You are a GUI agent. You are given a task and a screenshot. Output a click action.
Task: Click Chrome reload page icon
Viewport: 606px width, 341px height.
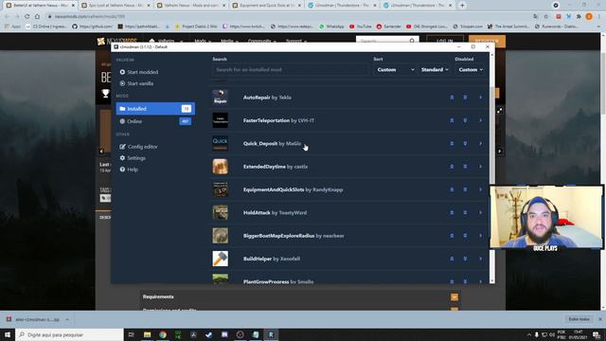point(27,17)
